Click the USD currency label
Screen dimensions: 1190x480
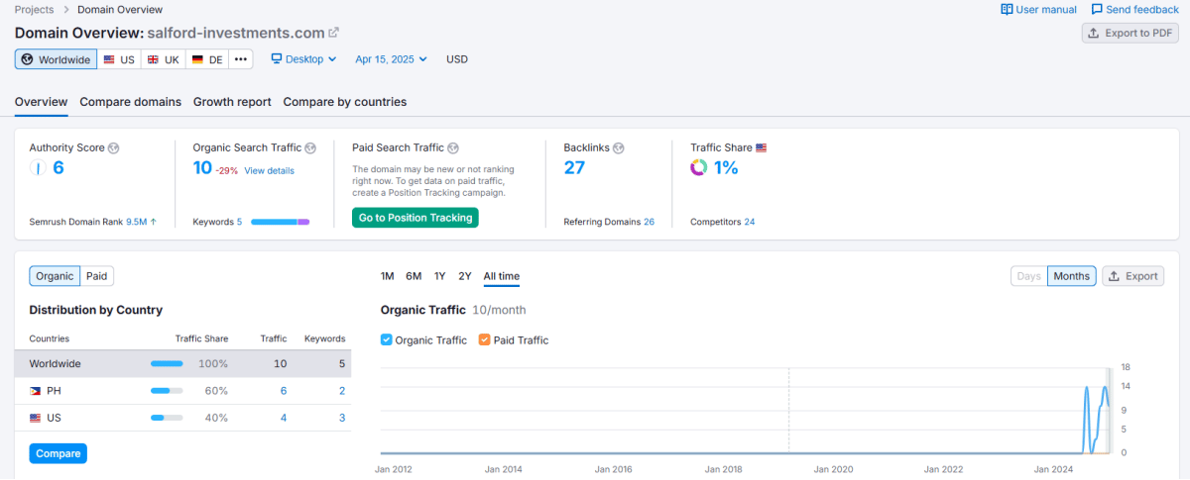(x=457, y=59)
